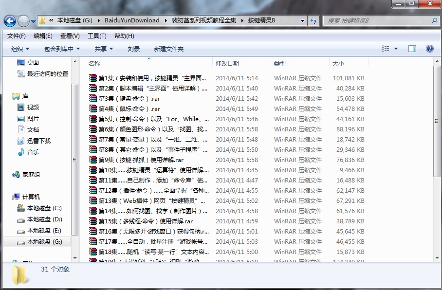This screenshot has height=290, width=442.
Task: Open the address bar history dropdown arrow
Action: 302,20
